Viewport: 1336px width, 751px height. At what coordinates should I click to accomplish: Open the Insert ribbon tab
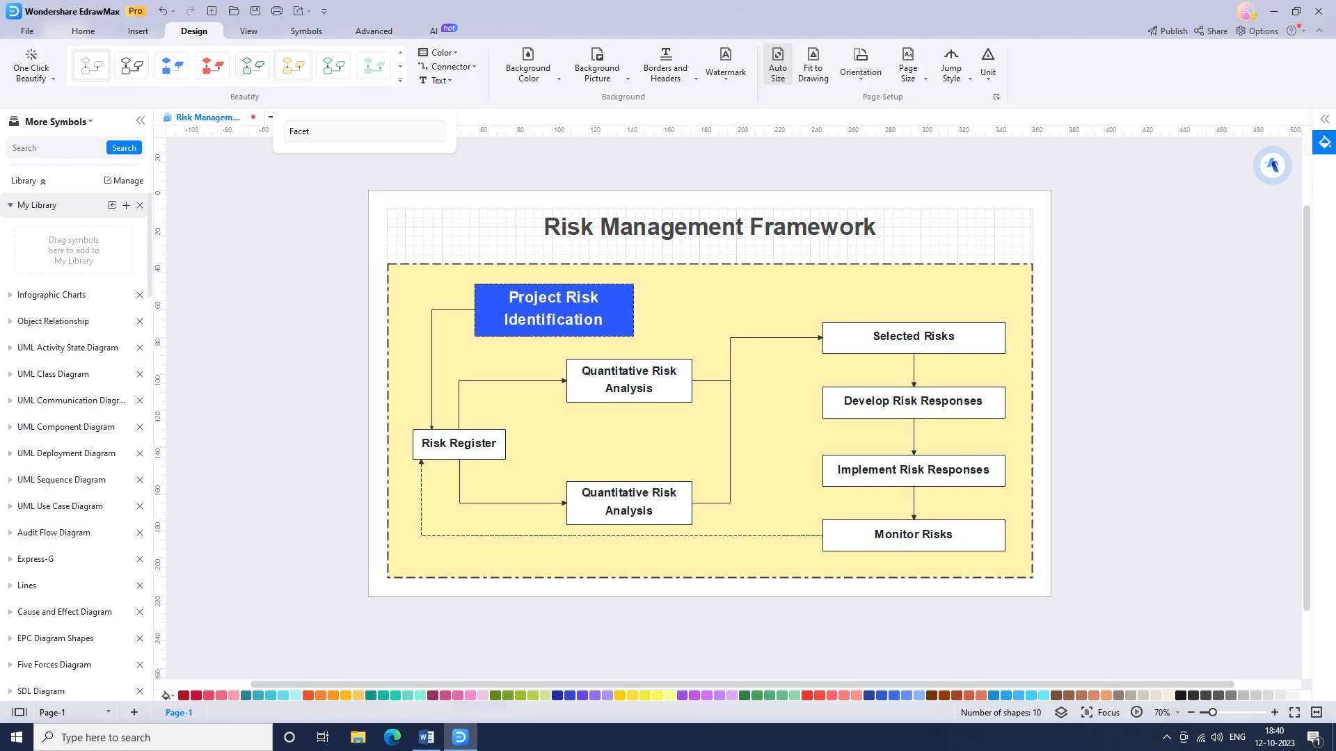pos(138,31)
